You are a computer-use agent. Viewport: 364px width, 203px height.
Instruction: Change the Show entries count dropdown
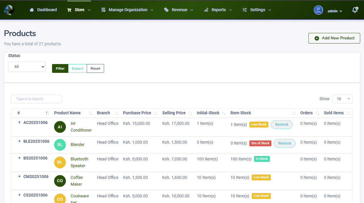[x=342, y=99]
